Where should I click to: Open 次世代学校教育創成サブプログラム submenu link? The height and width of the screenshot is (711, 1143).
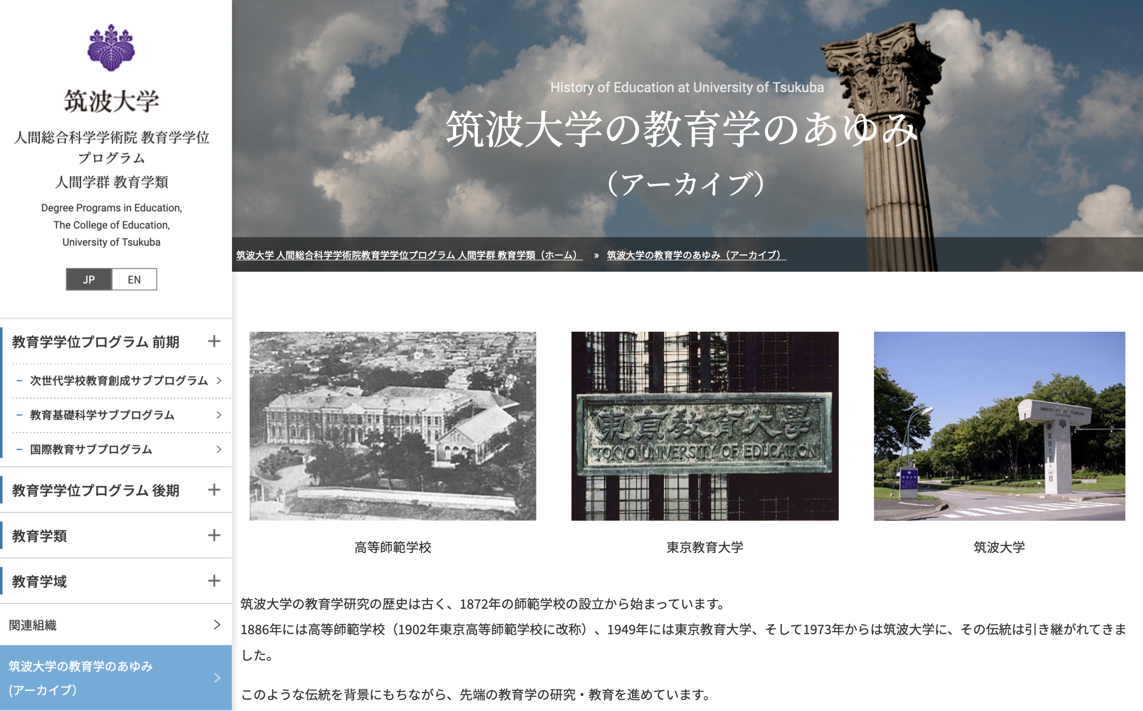coord(119,381)
